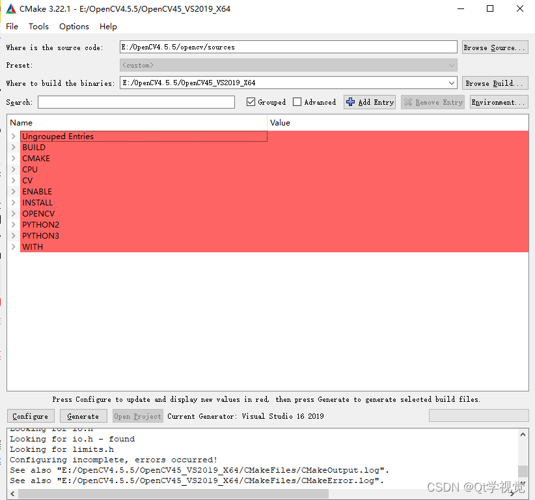Expand the OPENCV group arrow

(13, 214)
